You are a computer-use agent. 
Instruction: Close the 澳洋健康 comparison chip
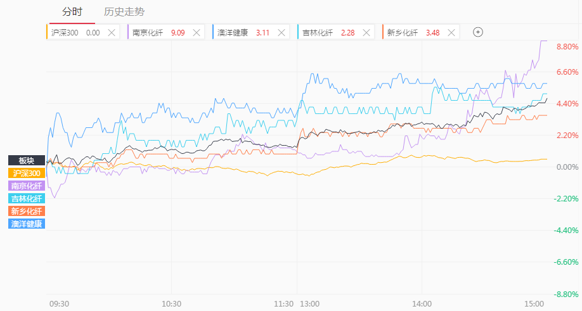coord(281,32)
